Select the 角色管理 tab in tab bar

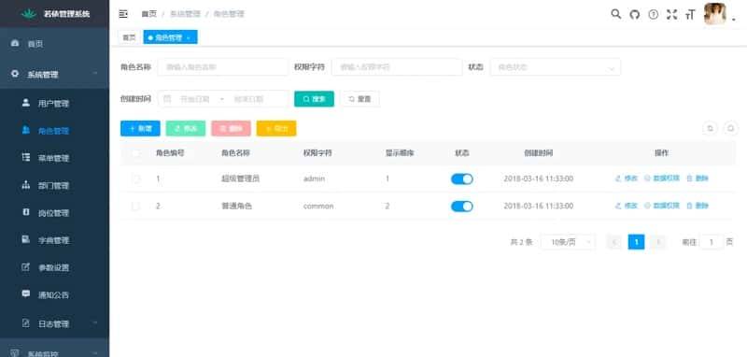[x=170, y=37]
